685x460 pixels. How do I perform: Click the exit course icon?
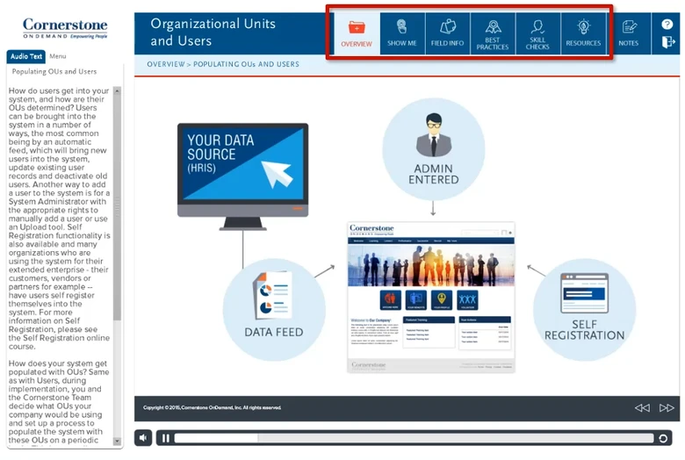click(667, 42)
